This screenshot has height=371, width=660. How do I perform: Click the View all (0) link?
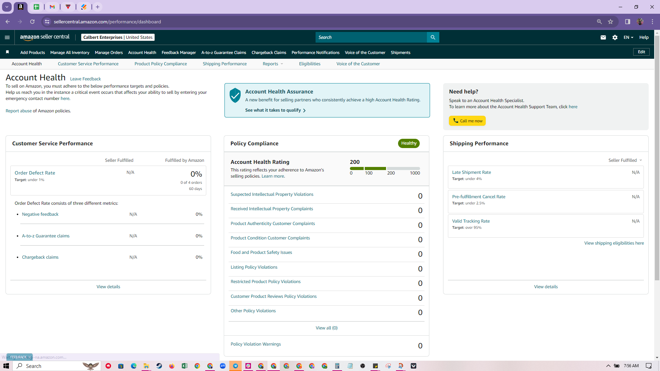(327, 328)
